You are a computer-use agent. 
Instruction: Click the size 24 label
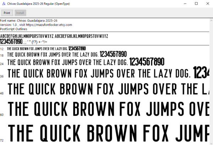coord(2,64)
